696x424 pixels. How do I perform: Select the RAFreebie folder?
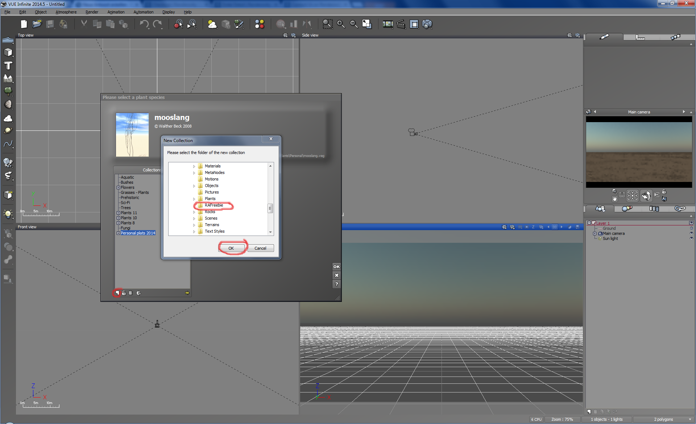[214, 205]
